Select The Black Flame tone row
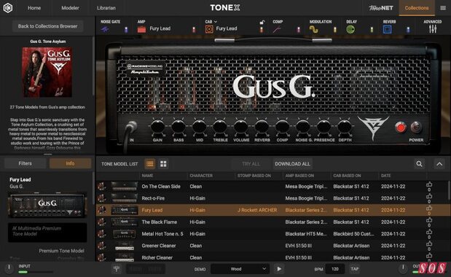This screenshot has width=451, height=277. (x=272, y=222)
